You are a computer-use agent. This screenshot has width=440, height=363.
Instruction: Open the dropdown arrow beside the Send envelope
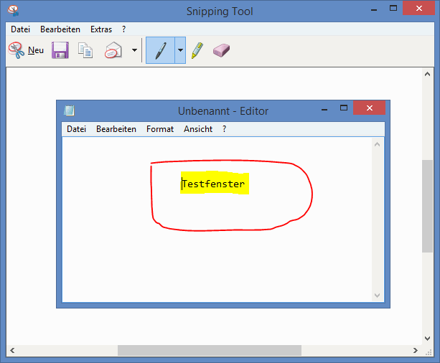[x=134, y=50]
